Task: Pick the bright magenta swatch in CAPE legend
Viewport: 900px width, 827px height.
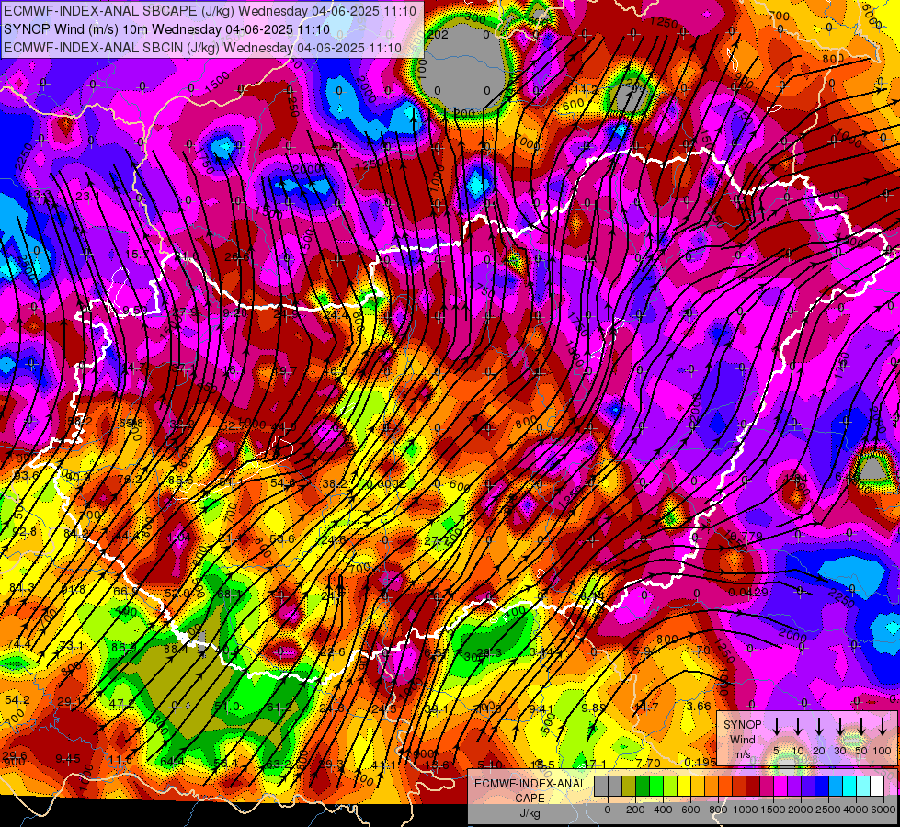Action: coord(780,787)
